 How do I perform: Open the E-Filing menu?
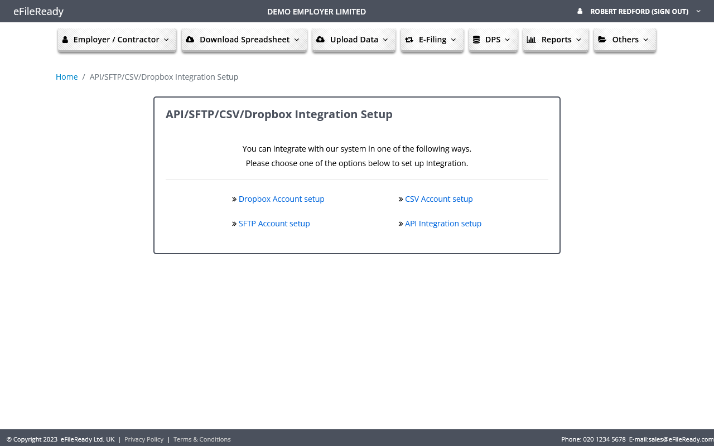coord(432,40)
